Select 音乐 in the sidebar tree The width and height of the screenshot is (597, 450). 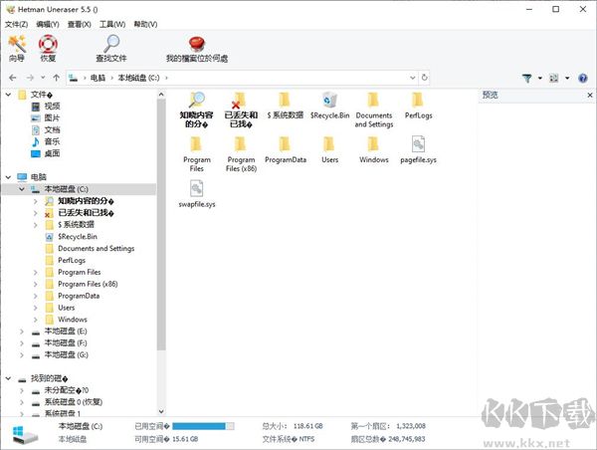[52, 141]
